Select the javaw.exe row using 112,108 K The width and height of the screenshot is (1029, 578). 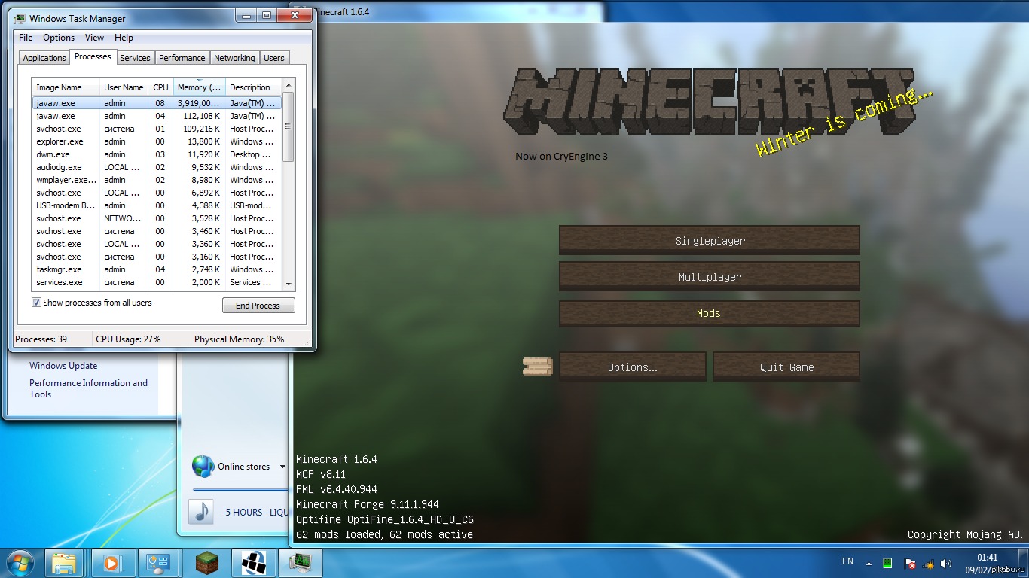pyautogui.click(x=157, y=116)
